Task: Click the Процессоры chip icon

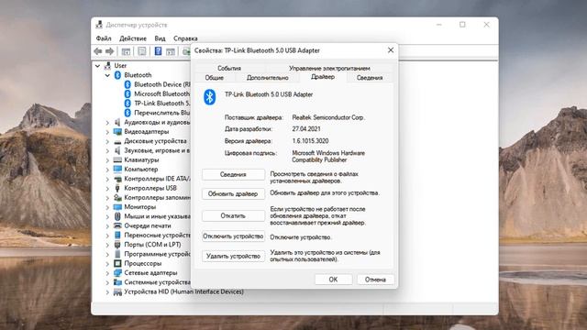Action: (117, 263)
